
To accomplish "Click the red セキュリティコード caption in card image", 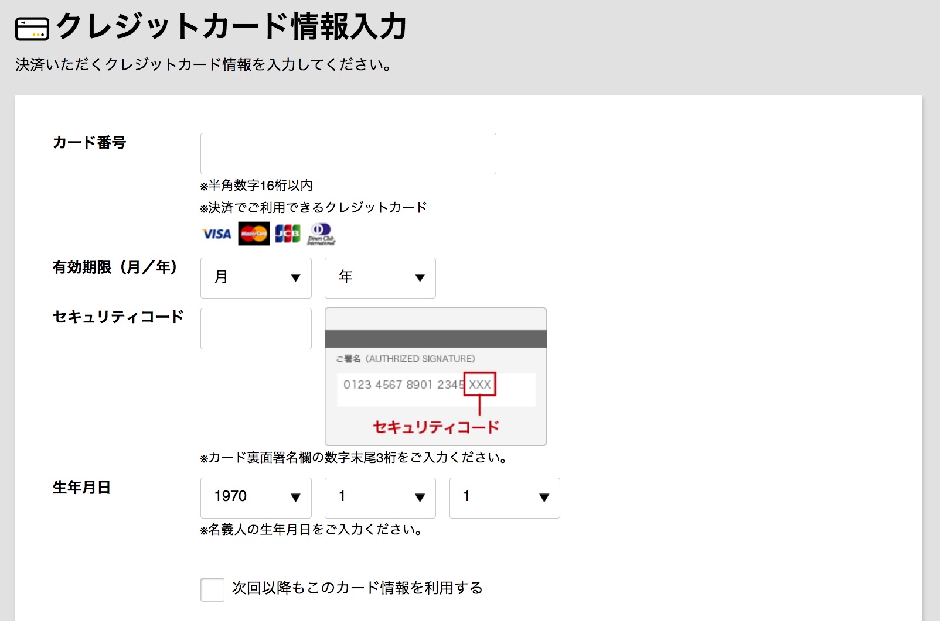I will pyautogui.click(x=435, y=427).
